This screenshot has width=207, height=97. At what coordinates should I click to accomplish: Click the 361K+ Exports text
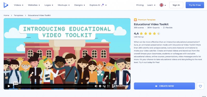tap(153, 28)
